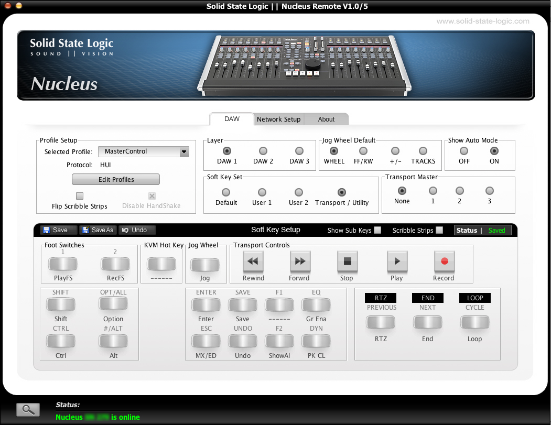Screen dimensions: 551x425
Task: Click the LOOP black label
Action: pyautogui.click(x=475, y=298)
